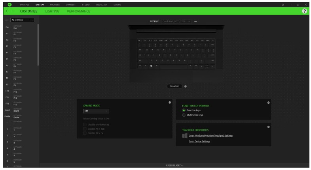Check Disable Windows Key checkbox
This screenshot has width=311, height=170.
point(85,125)
